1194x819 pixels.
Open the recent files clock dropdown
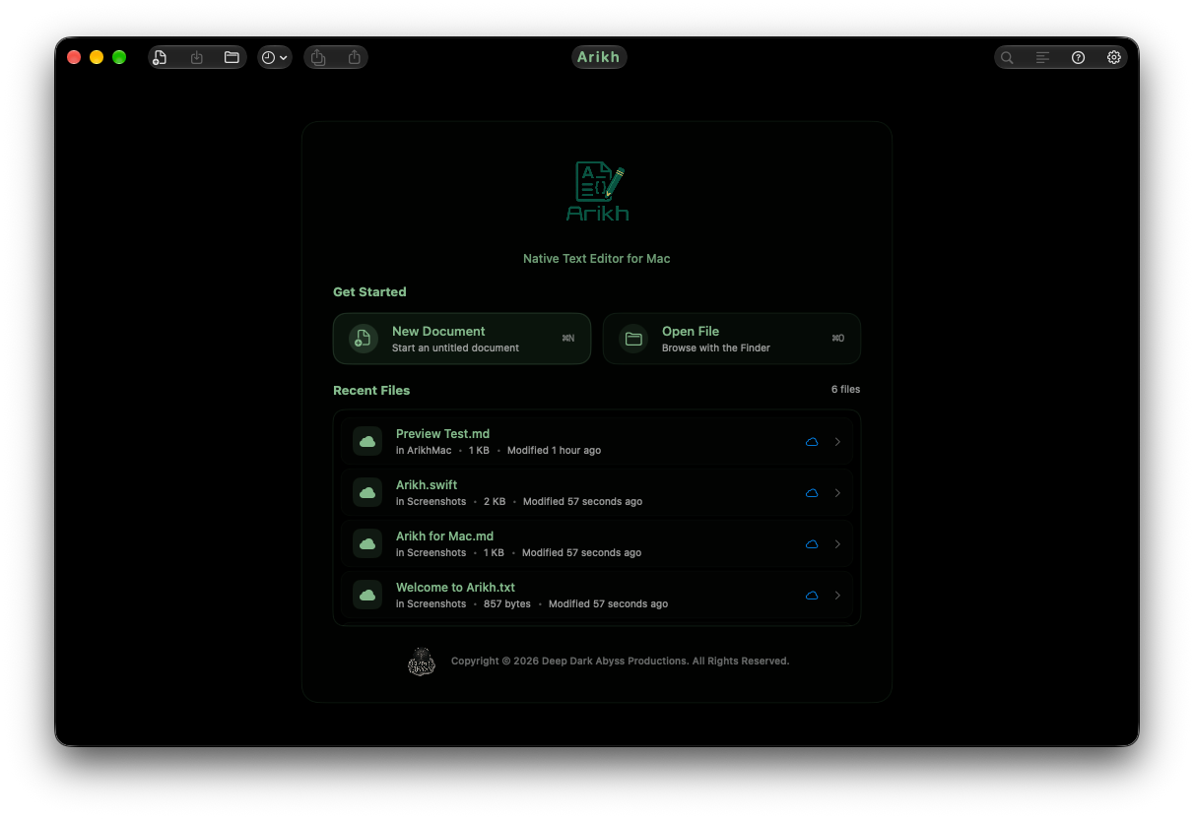pyautogui.click(x=275, y=57)
